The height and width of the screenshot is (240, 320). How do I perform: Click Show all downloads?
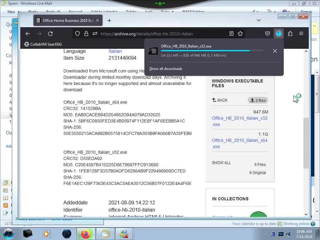166,69
